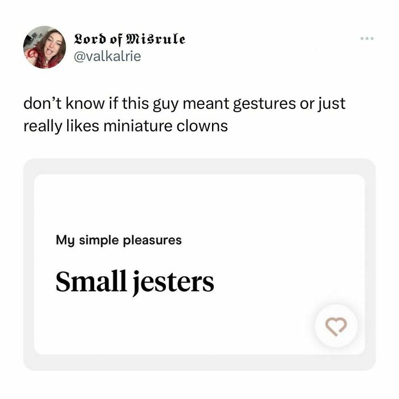399x399 pixels.
Task: Open the profile picture avatar
Action: [x=44, y=47]
